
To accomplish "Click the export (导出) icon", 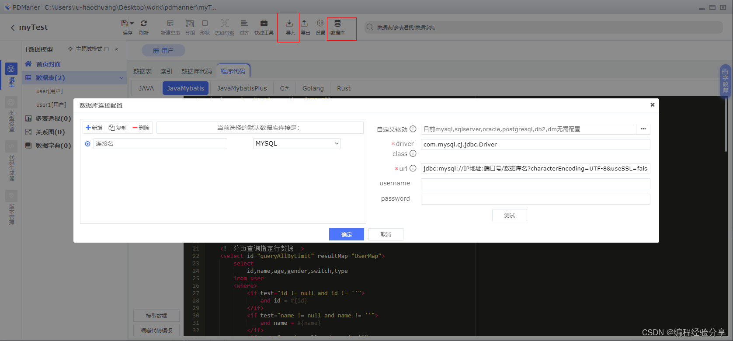I will tap(305, 24).
